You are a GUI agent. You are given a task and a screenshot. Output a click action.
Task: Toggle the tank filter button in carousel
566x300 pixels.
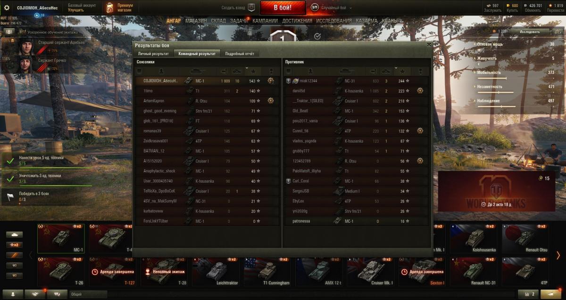(x=14, y=234)
